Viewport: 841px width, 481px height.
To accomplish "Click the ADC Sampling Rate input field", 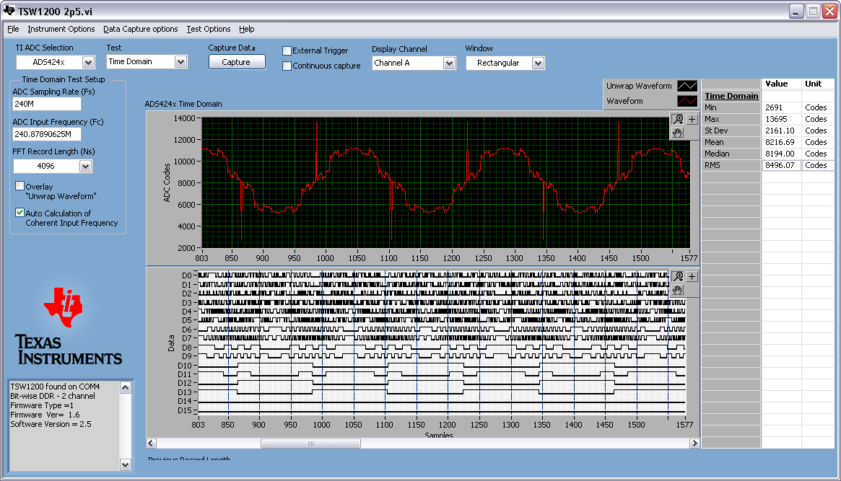I will (47, 104).
